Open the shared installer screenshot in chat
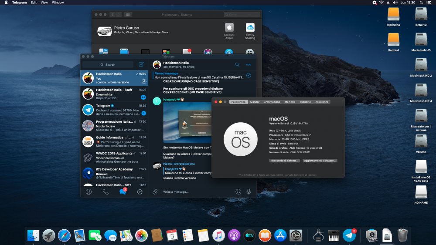This screenshot has width=436, height=245. pos(187,123)
